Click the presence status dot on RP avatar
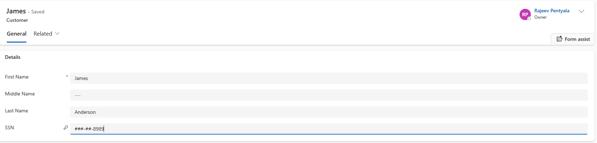Image resolution: width=597 pixels, height=143 pixels. pos(529,19)
